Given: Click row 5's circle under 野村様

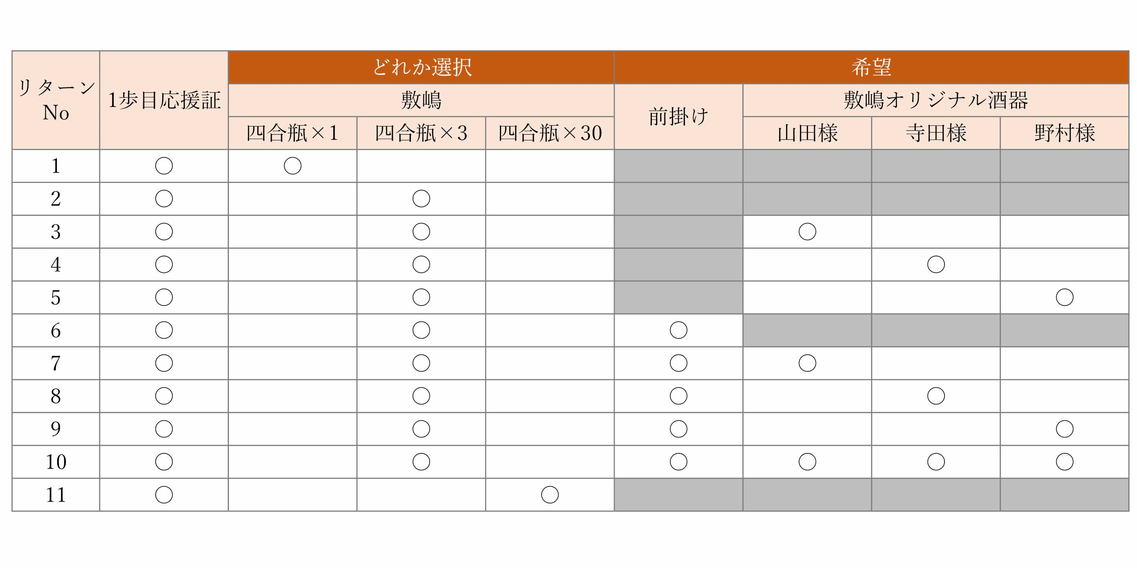Looking at the screenshot, I should [x=1064, y=297].
